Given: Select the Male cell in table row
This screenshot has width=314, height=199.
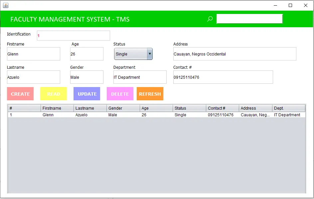Looking at the screenshot, I should coord(123,115).
